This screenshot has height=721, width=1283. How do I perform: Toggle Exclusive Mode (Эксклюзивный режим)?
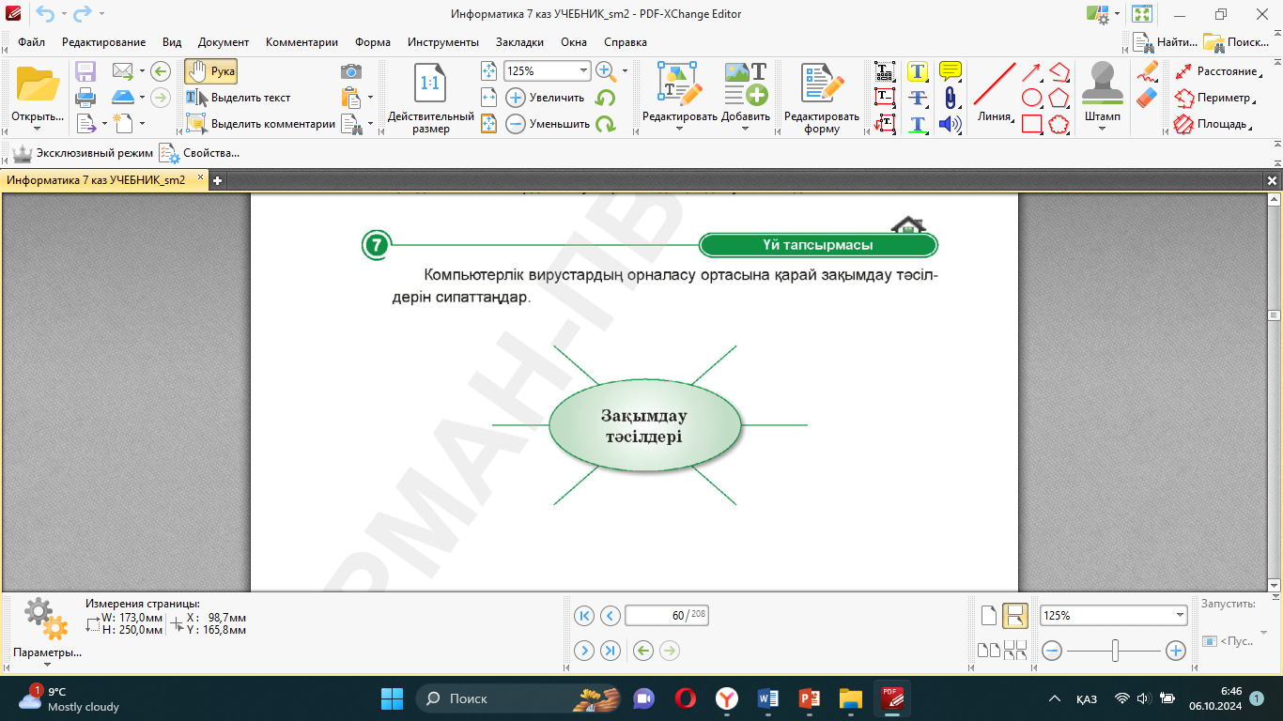(x=82, y=152)
